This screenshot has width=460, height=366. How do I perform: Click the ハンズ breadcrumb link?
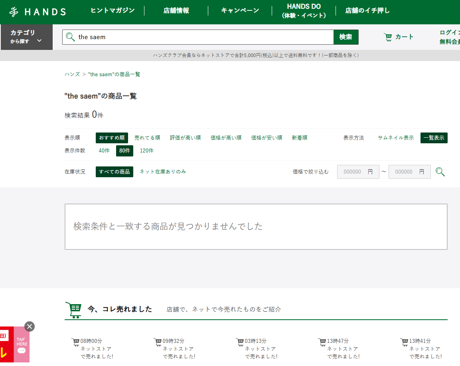(72, 74)
